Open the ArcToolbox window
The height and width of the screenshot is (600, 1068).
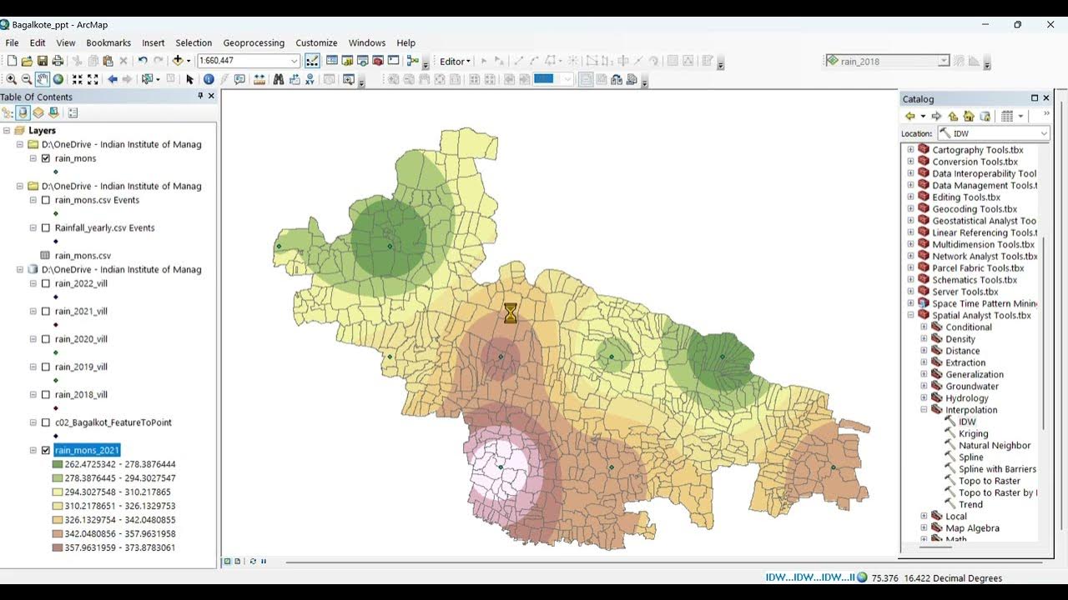pos(377,61)
